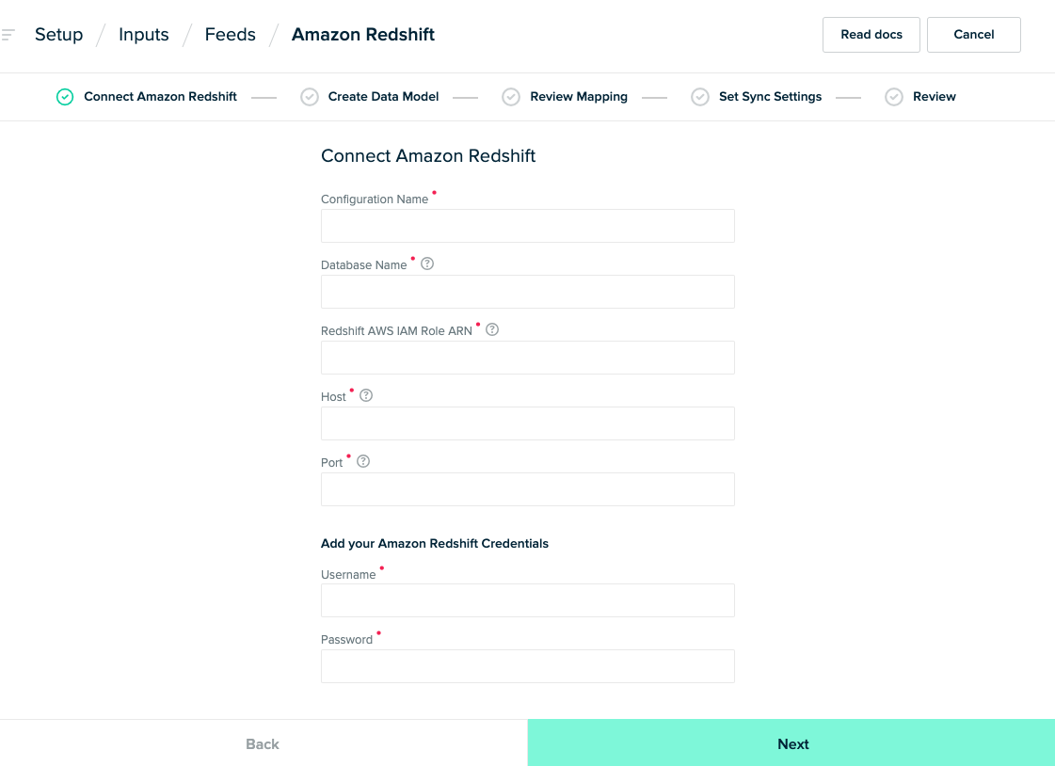Focus the Configuration Name input field
The image size is (1055, 766).
point(527,226)
